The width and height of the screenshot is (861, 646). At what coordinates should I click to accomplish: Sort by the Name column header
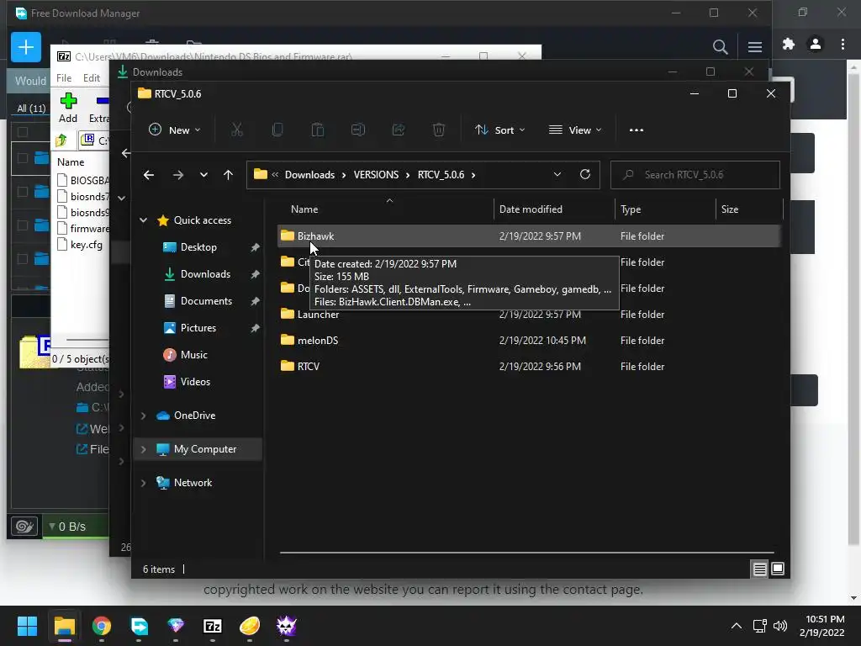(384, 209)
